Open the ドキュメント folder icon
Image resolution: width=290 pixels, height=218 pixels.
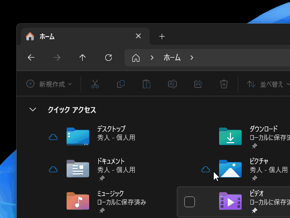pos(78,168)
